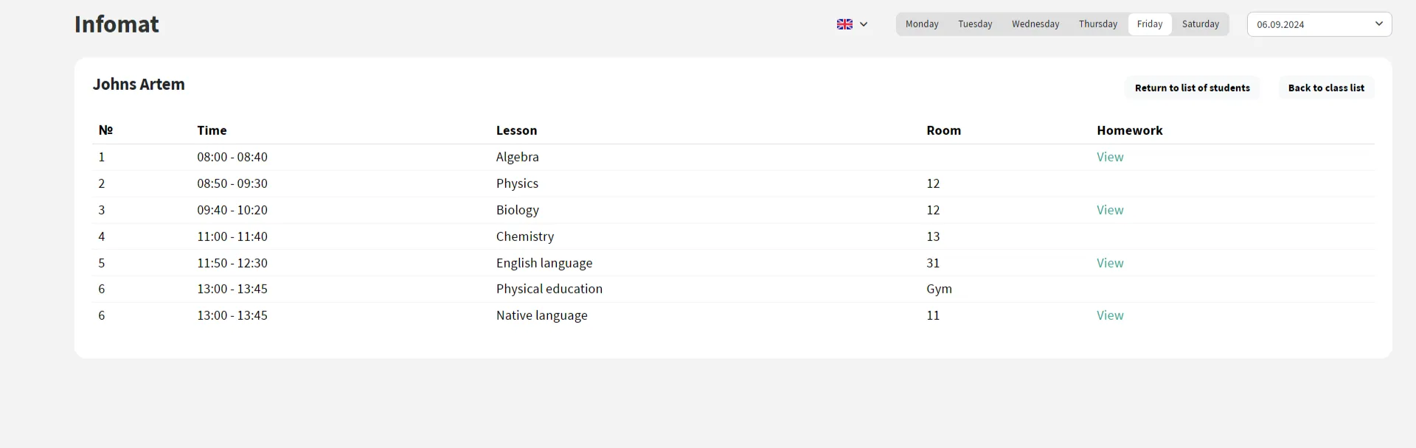View homework for Biology

[x=1109, y=210]
